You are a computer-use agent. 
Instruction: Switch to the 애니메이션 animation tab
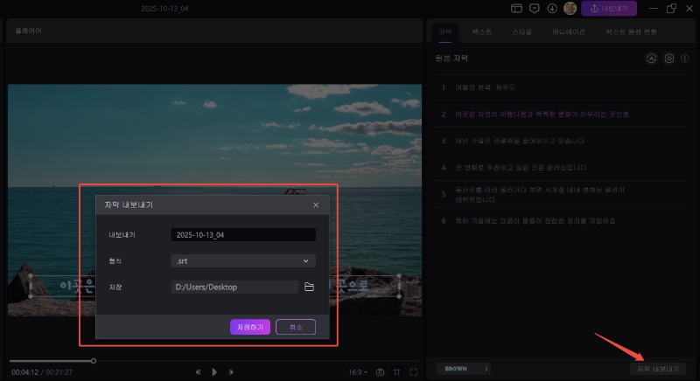coord(568,32)
